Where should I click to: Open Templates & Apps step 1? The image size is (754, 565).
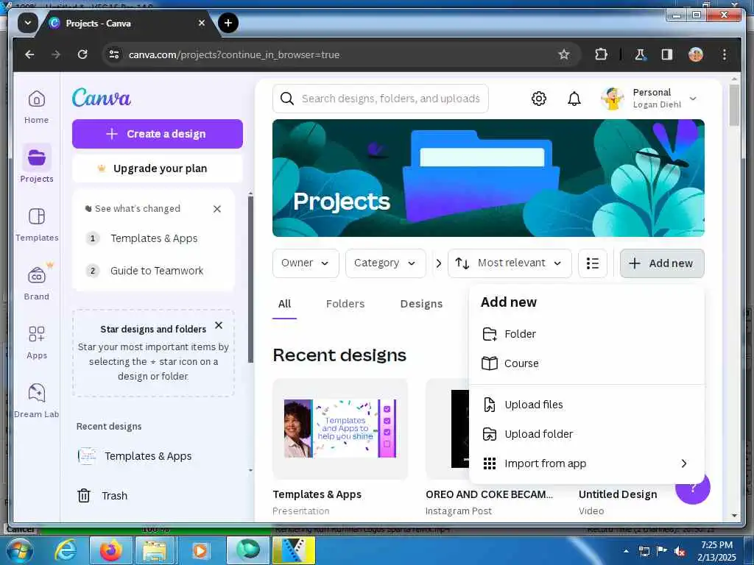point(153,238)
